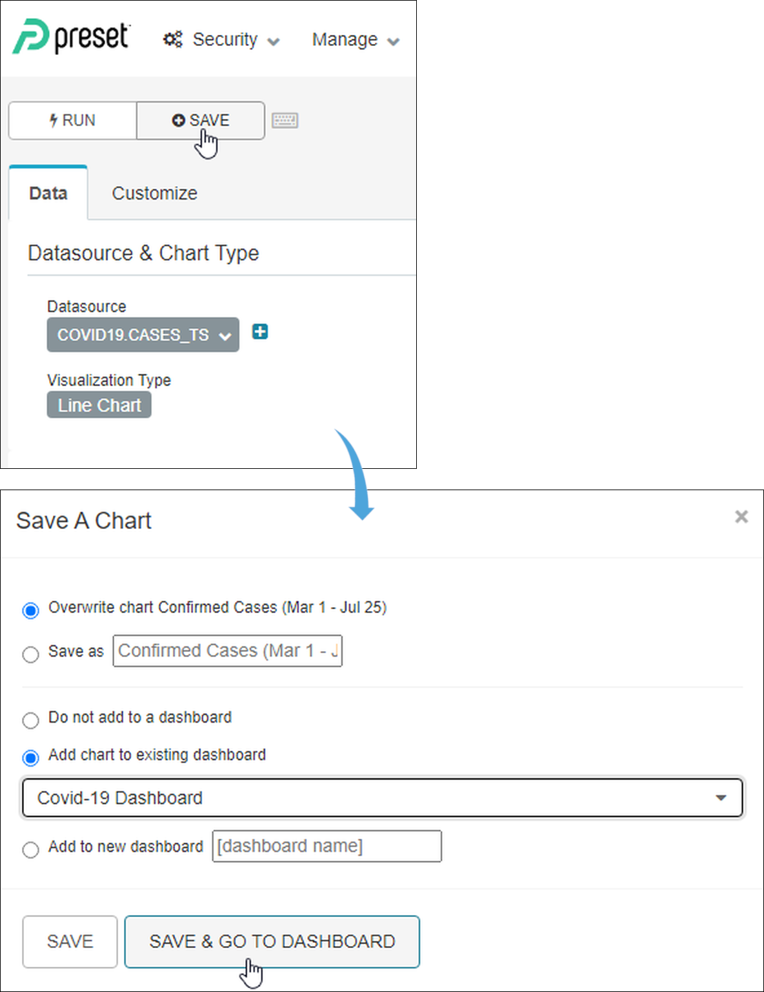764x992 pixels.
Task: Click SAVE in the Save A Chart dialog
Action: click(70, 942)
